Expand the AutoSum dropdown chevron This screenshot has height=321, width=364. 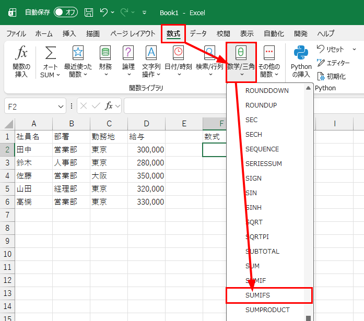[x=58, y=75]
